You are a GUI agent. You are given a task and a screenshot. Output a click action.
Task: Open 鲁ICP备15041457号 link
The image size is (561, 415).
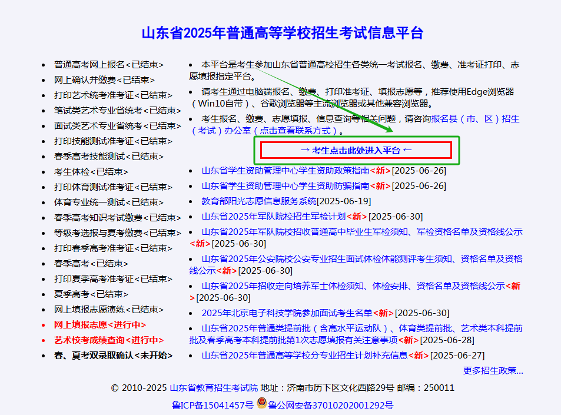[x=213, y=406]
